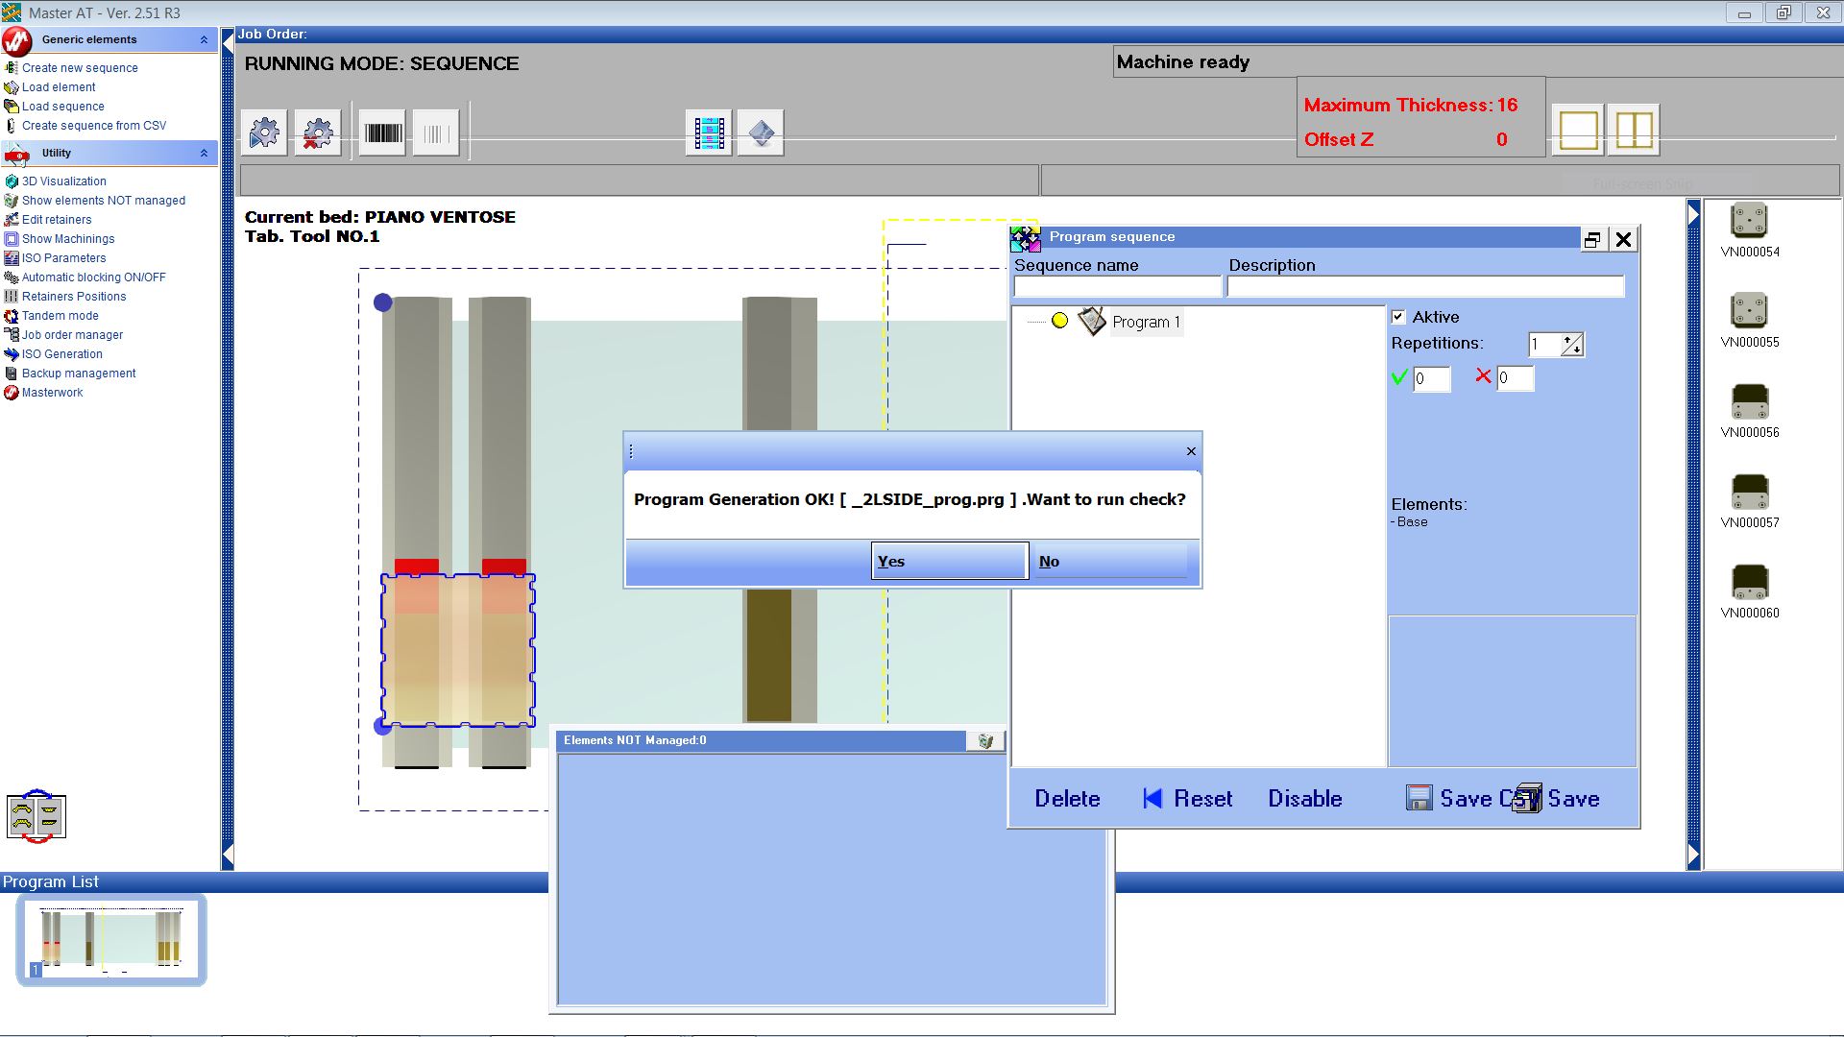Toggle the Aktive checkbox

pos(1398,317)
